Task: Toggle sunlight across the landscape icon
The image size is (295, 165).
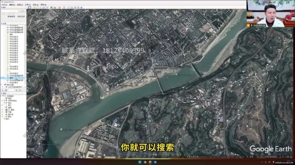Action: [x=55, y=7]
